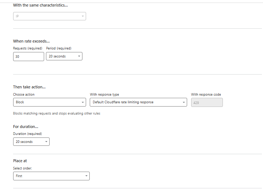This screenshot has height=192, width=263.
Task: Open the Period dropdown showing 20 seconds
Action: (x=64, y=56)
